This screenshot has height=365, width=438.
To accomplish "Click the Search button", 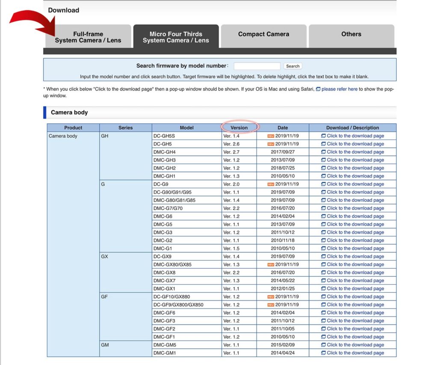I will pos(293,66).
